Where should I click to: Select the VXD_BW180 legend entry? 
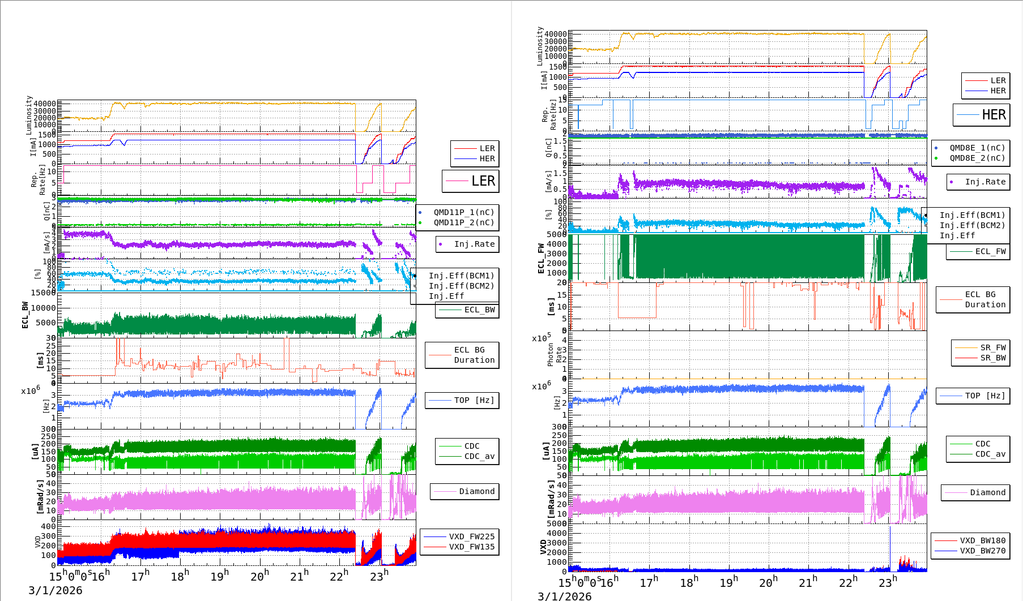pyautogui.click(x=982, y=540)
